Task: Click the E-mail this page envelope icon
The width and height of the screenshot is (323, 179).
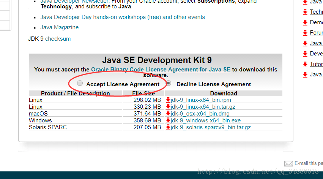Action: pos(288,163)
